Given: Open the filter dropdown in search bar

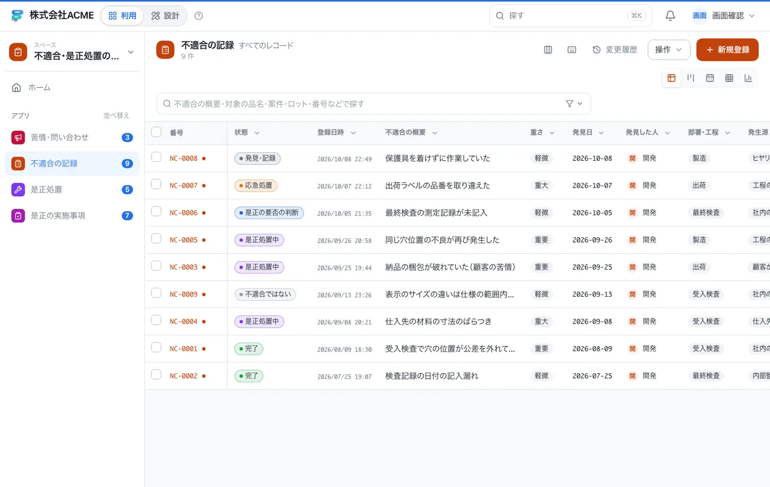Looking at the screenshot, I should pos(574,104).
